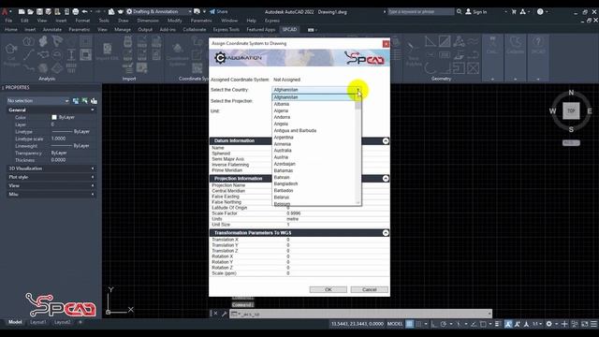Toggle MODEL space button in status bar
The height and width of the screenshot is (337, 599).
[395, 324]
